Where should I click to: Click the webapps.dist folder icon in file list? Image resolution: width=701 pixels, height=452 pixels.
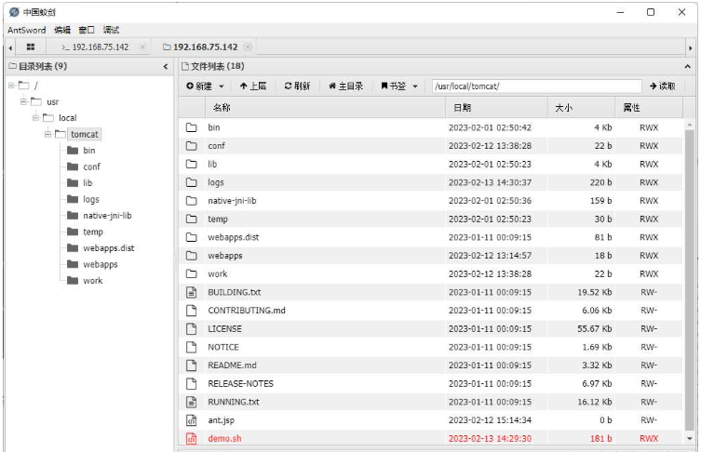192,237
